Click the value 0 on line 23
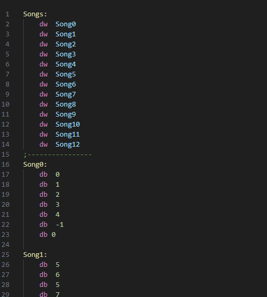The width and height of the screenshot is (267, 297). click(54, 235)
